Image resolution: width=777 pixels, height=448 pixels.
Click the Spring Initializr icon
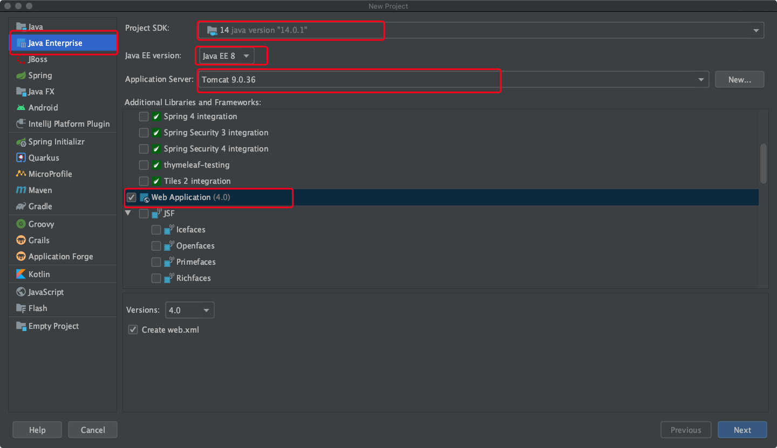click(21, 142)
